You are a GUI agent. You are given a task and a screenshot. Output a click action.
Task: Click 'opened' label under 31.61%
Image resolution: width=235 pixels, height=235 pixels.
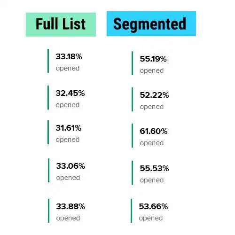click(68, 140)
